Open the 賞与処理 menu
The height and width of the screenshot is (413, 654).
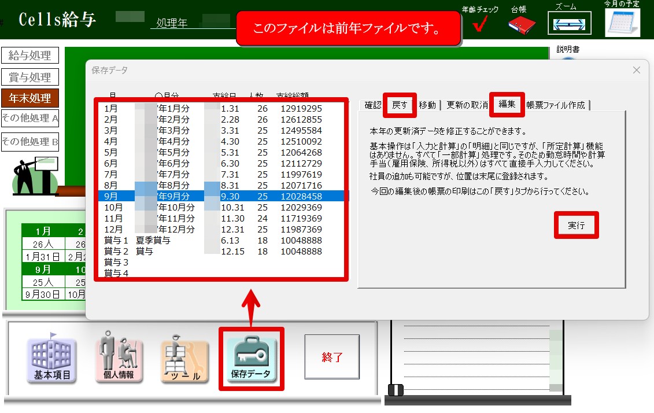30,77
